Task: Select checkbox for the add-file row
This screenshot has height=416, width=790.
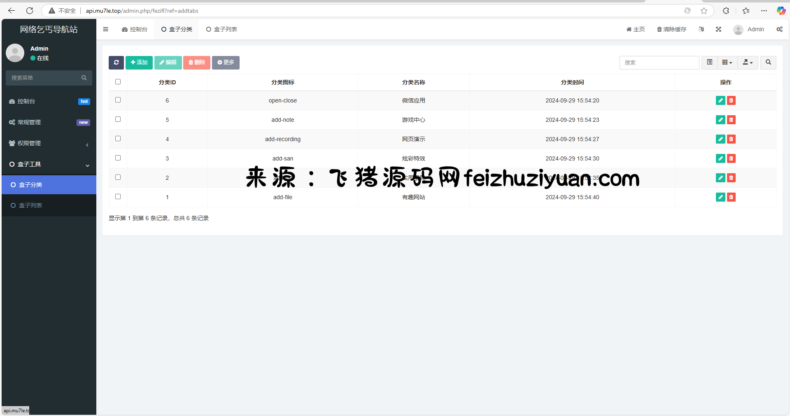Action: (118, 197)
